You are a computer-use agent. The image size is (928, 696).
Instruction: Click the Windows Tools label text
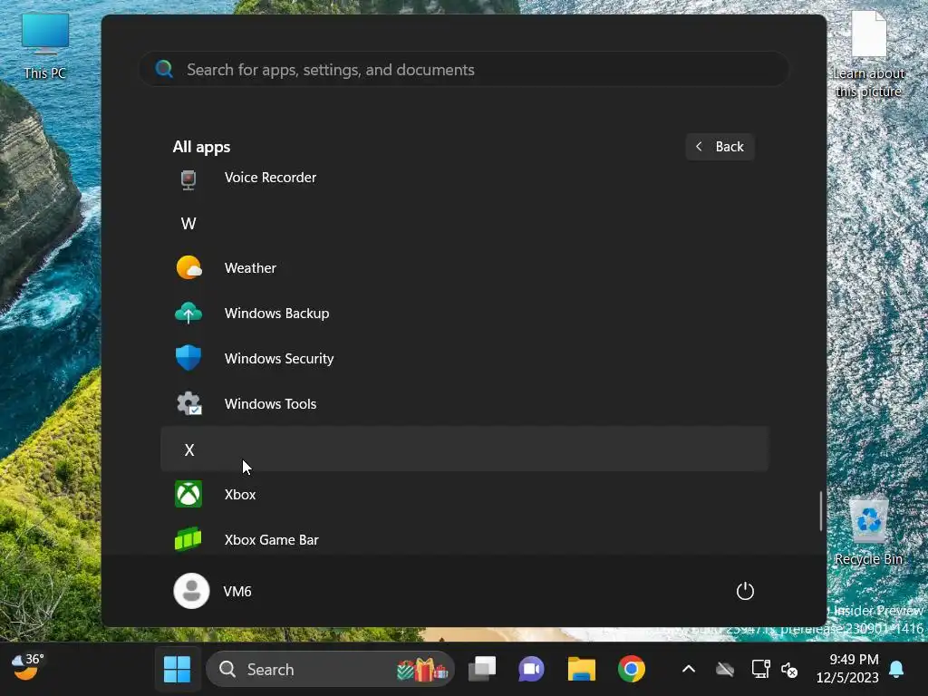coord(270,403)
